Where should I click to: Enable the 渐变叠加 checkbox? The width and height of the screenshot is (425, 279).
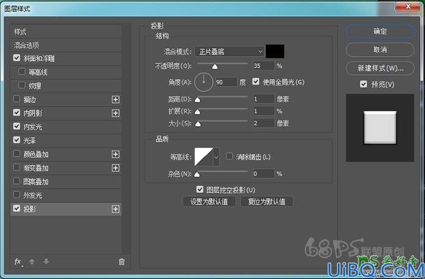click(x=17, y=168)
